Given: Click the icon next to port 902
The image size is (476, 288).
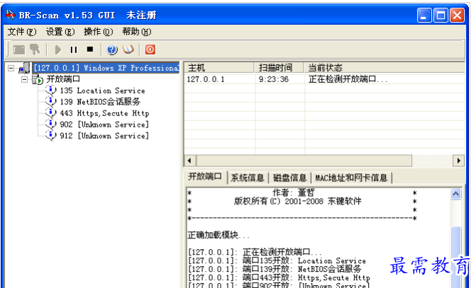Looking at the screenshot, I should coord(50,125).
